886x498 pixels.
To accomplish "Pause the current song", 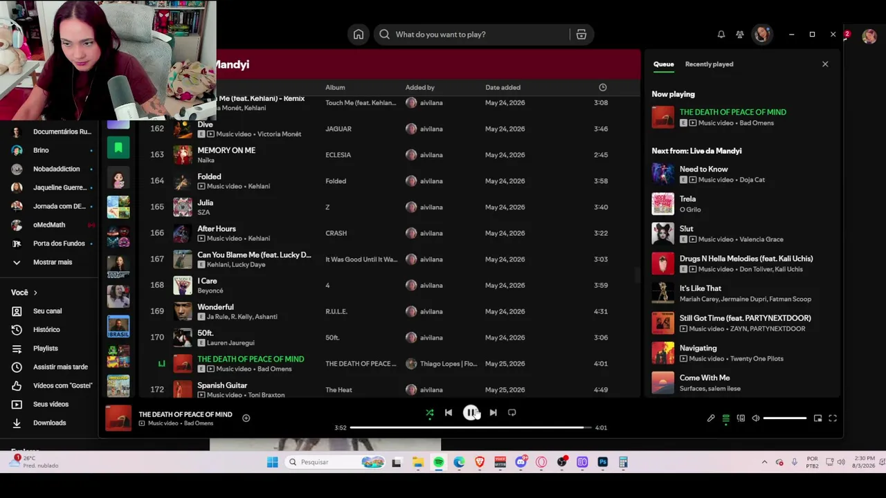I will 471,413.
